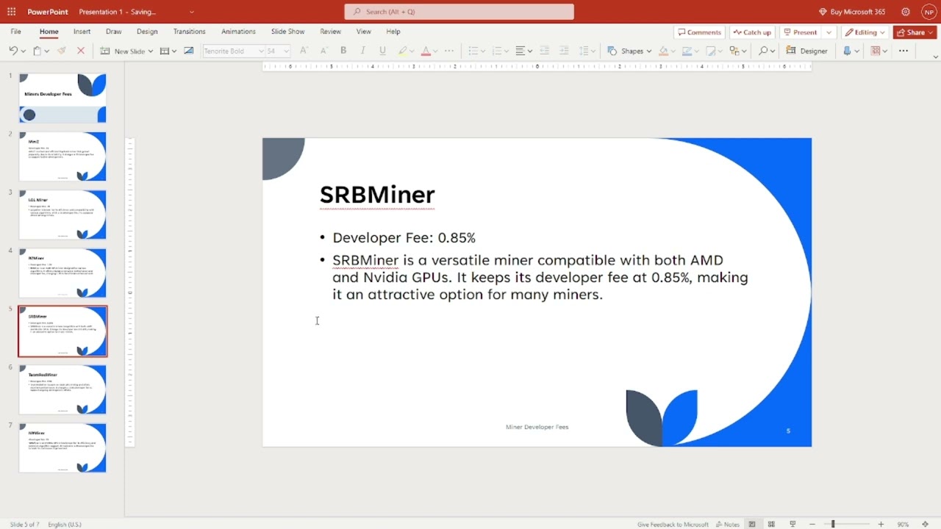The width and height of the screenshot is (941, 529).
Task: Expand the Numbering dropdown
Action: click(x=507, y=51)
